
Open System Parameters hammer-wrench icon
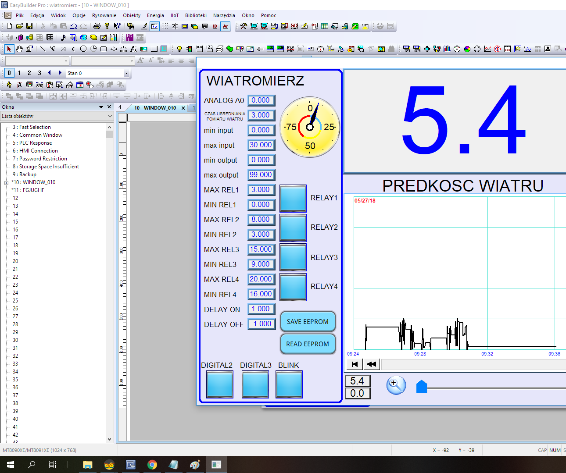[244, 26]
